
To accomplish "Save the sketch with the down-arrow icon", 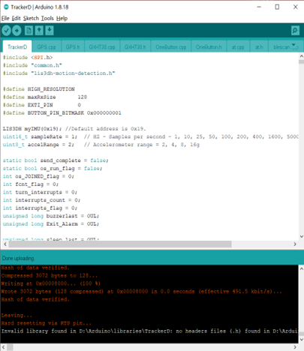I will pos(50,31).
